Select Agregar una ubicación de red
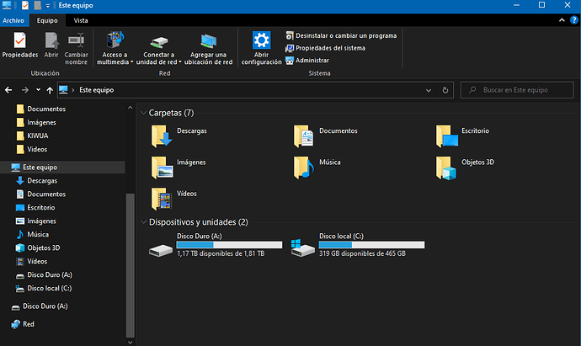This screenshot has height=346, width=581. pyautogui.click(x=211, y=42)
